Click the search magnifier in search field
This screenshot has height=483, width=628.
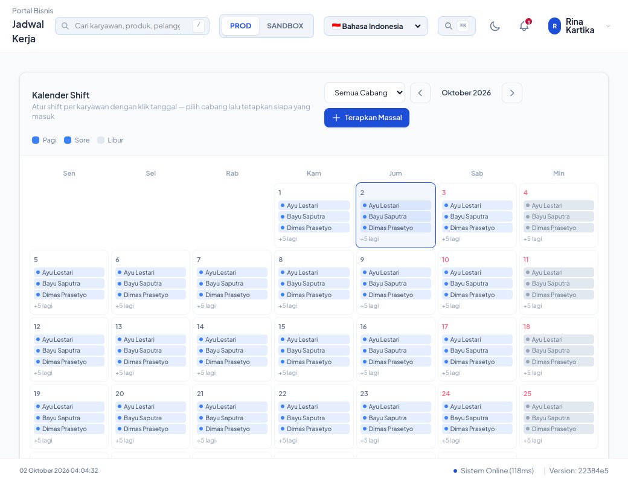point(65,26)
